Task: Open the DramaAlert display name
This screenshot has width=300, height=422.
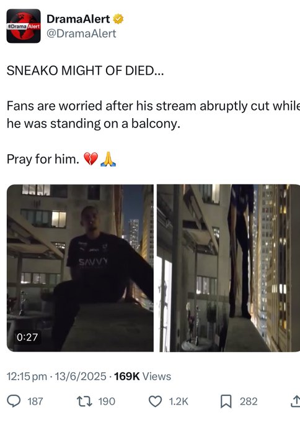Action: (78, 19)
